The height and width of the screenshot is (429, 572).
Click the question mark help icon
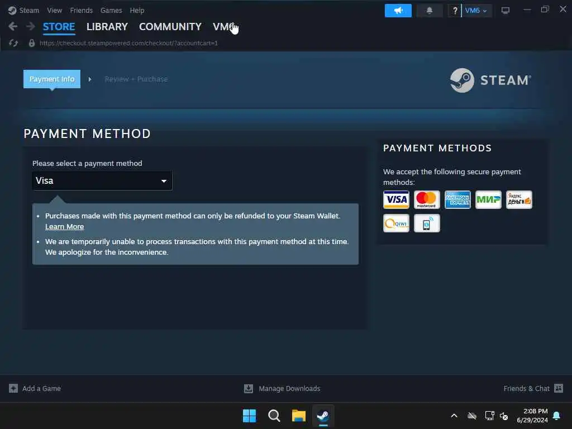[x=455, y=10]
